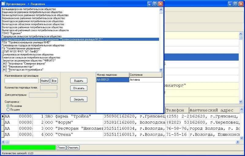Click the window icon in the Организации title bar

(3, 4)
